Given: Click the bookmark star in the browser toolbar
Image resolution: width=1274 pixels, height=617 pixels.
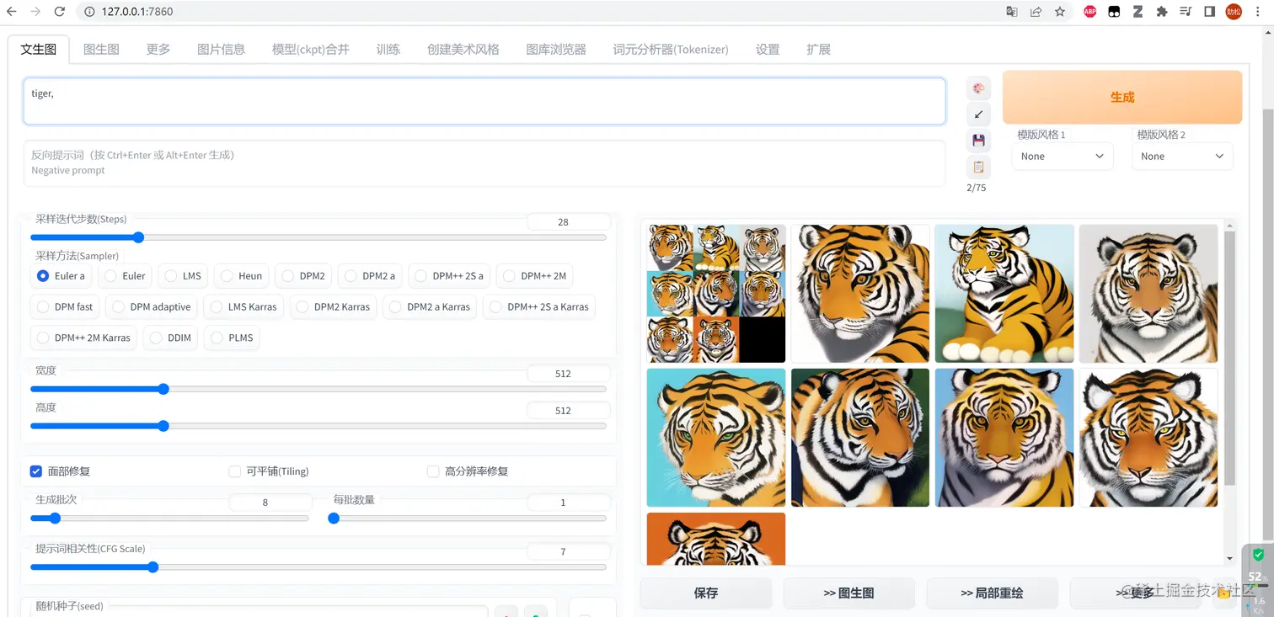Looking at the screenshot, I should (x=1058, y=12).
